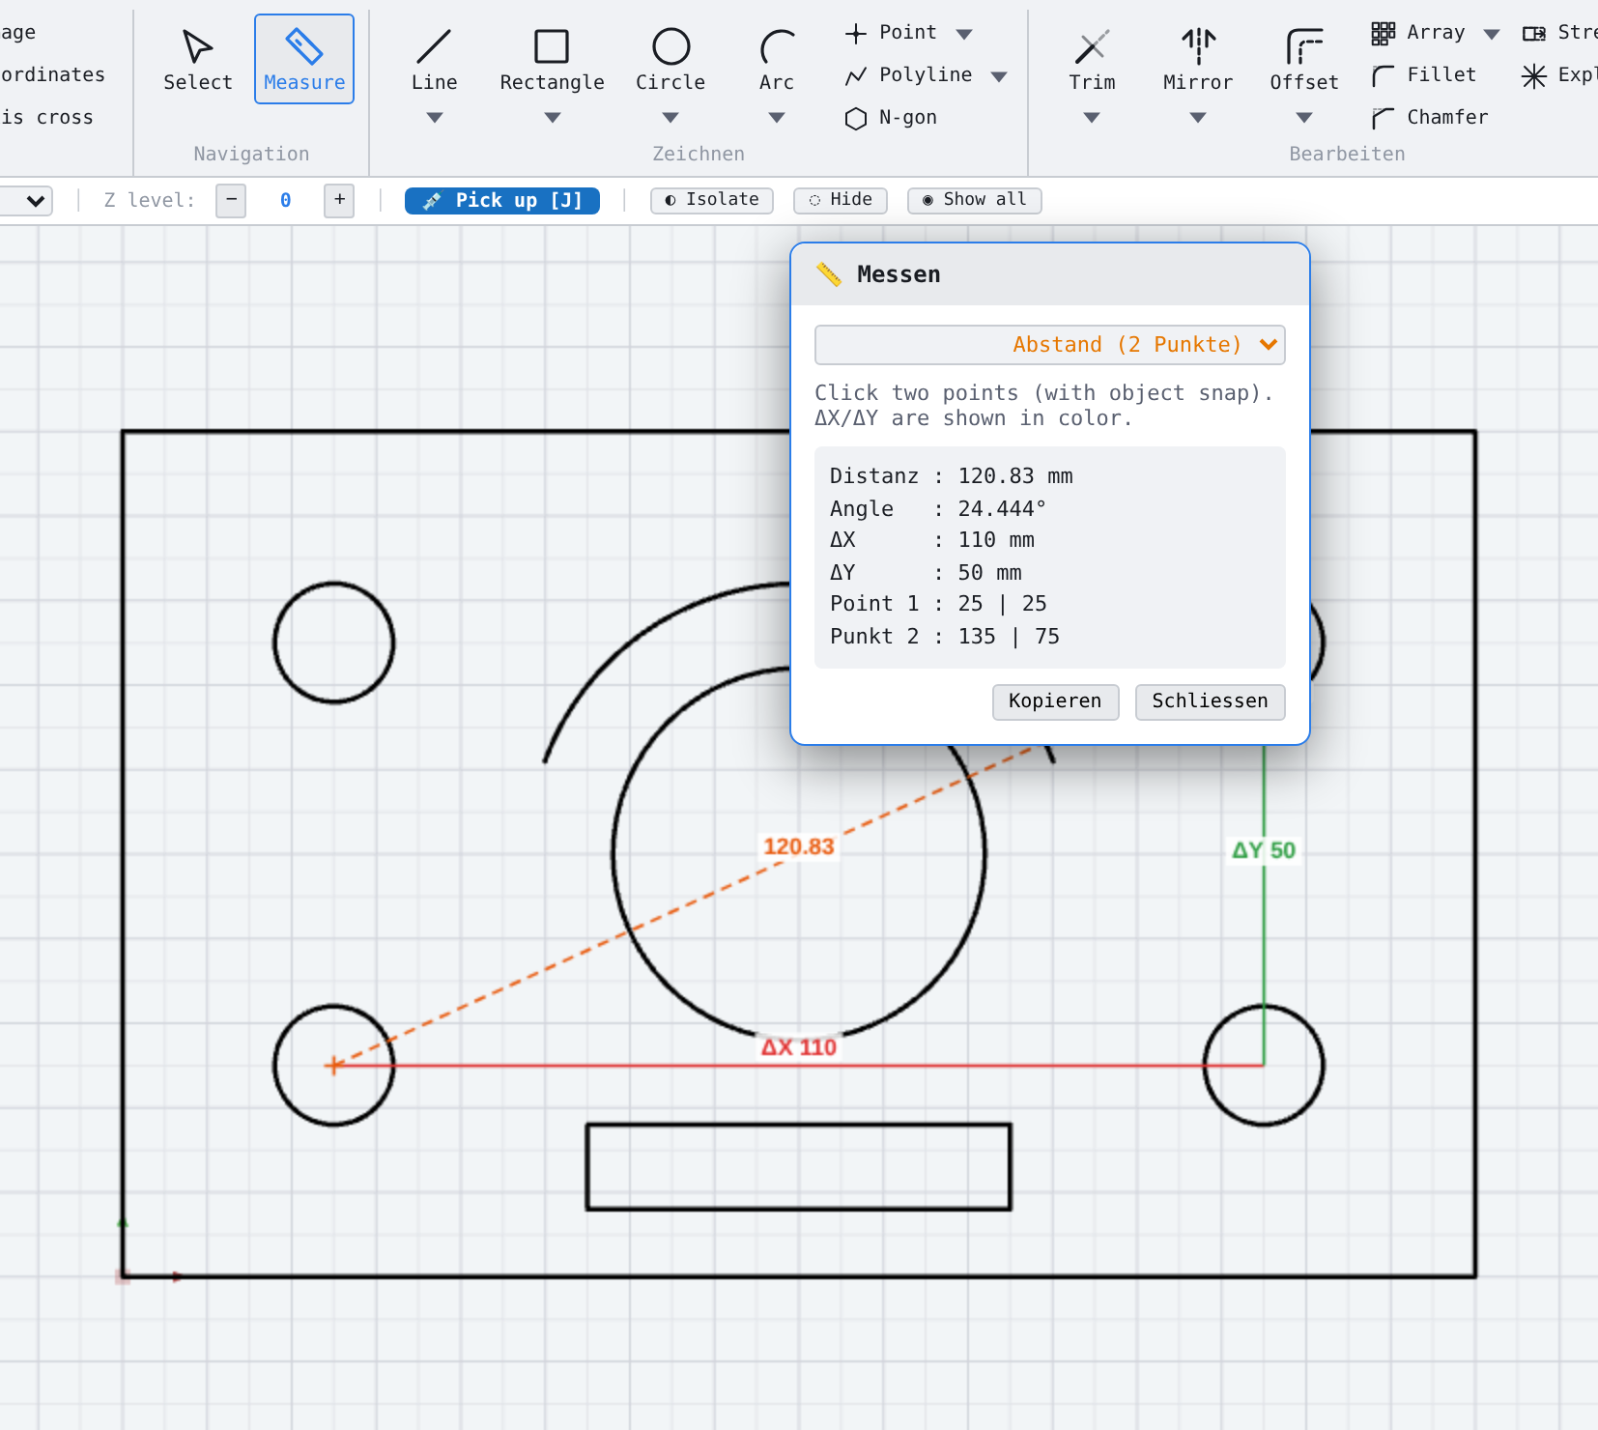Viewport: 1598px width, 1430px height.
Task: Click the Punkt 2 coordinates row
Action: 945,637
